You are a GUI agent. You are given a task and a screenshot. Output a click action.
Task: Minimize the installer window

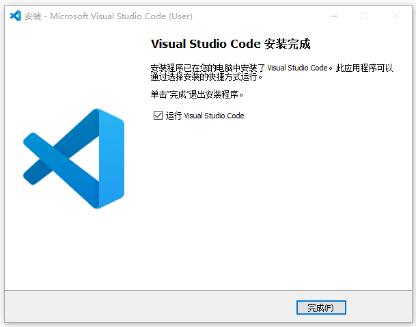click(334, 16)
